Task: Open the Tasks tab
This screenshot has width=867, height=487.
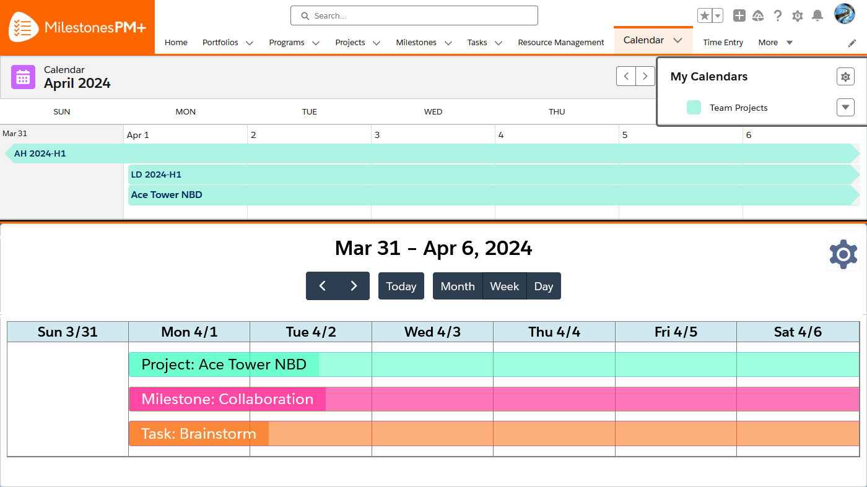Action: [477, 42]
